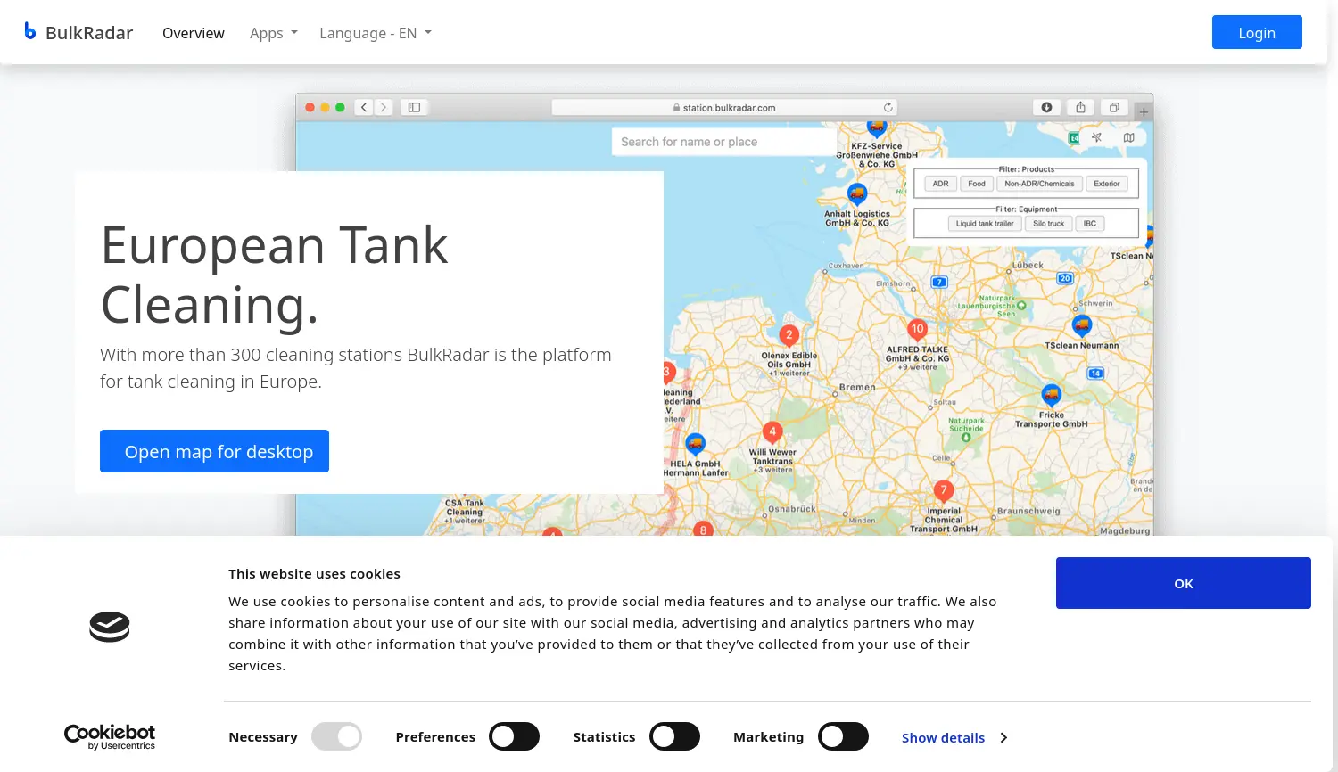Click the downloads icon in the toolbar
Screen dimensions: 1338x772
pyautogui.click(x=1047, y=107)
